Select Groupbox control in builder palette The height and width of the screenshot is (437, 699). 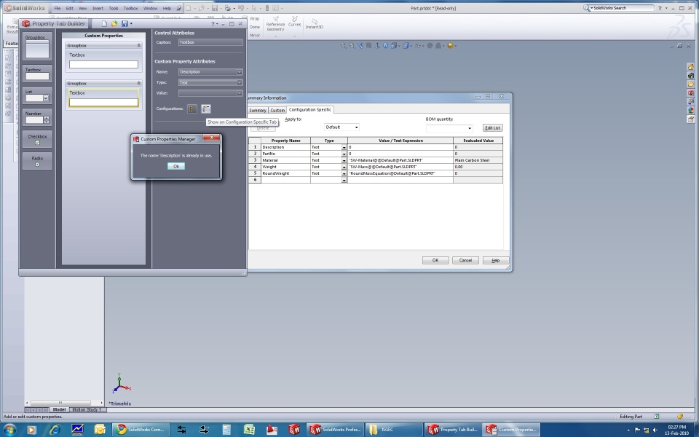coord(37,46)
